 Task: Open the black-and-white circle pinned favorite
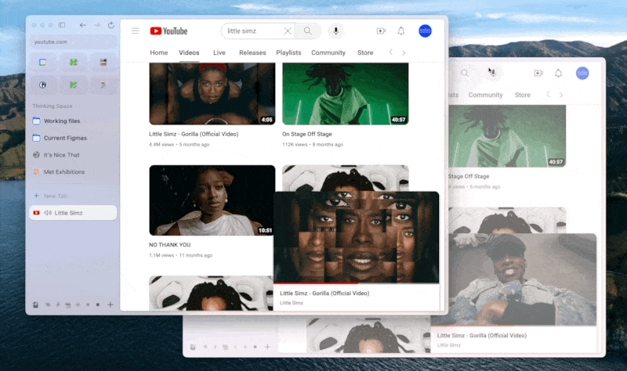[x=43, y=85]
